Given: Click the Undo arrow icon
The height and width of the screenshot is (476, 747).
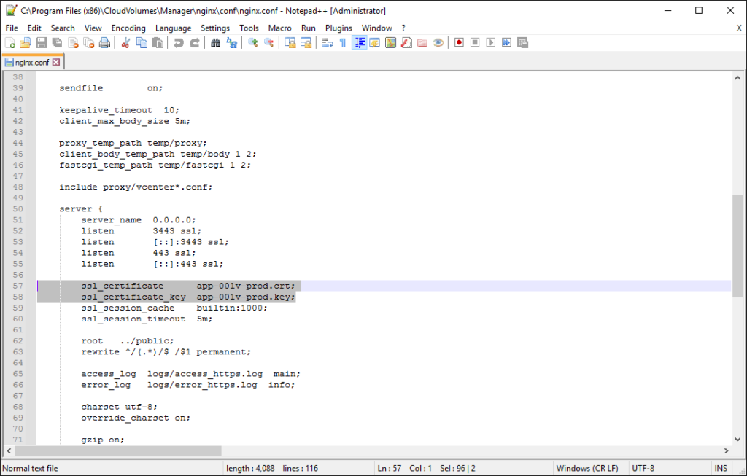Looking at the screenshot, I should pos(179,43).
